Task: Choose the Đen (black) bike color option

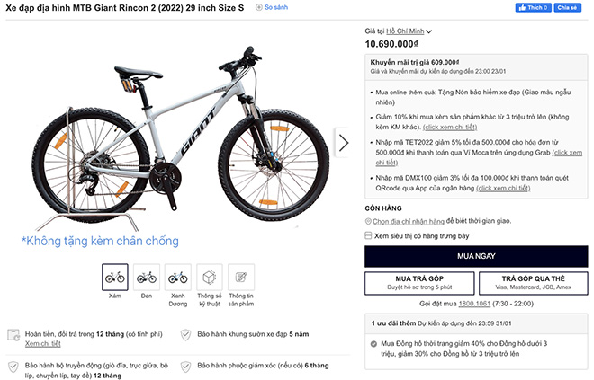Action: [146, 276]
